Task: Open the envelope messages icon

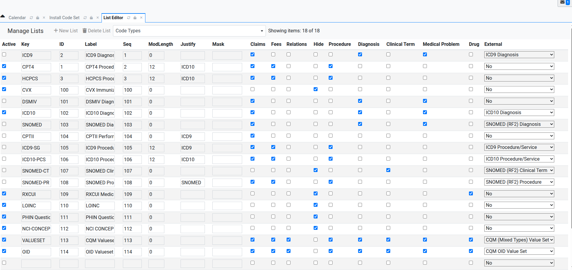Action: coord(562,2)
